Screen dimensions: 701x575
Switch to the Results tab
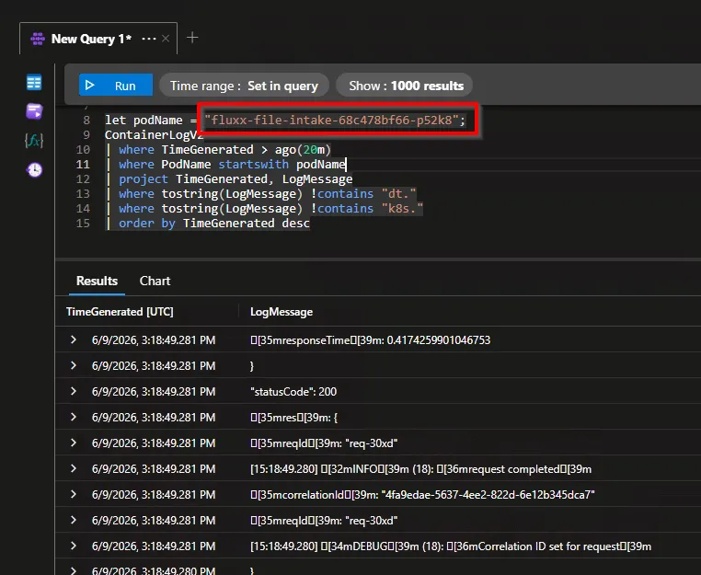(x=97, y=281)
